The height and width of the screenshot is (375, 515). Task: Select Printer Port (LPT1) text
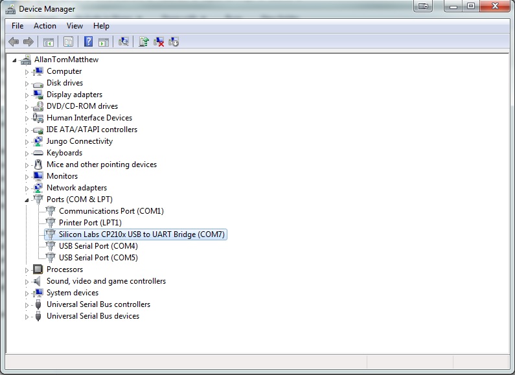[90, 223]
